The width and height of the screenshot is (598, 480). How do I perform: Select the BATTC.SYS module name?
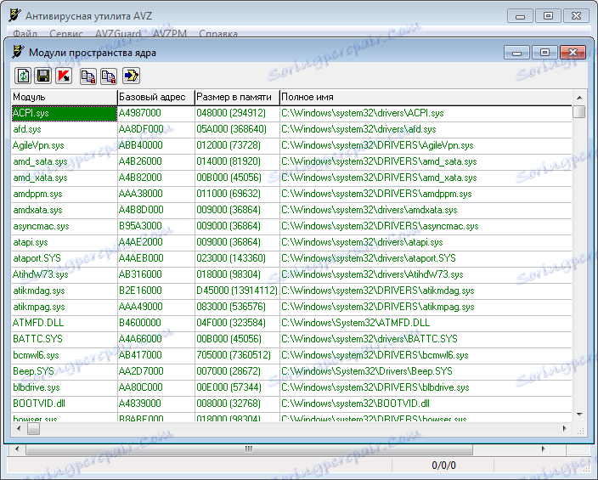coord(37,339)
